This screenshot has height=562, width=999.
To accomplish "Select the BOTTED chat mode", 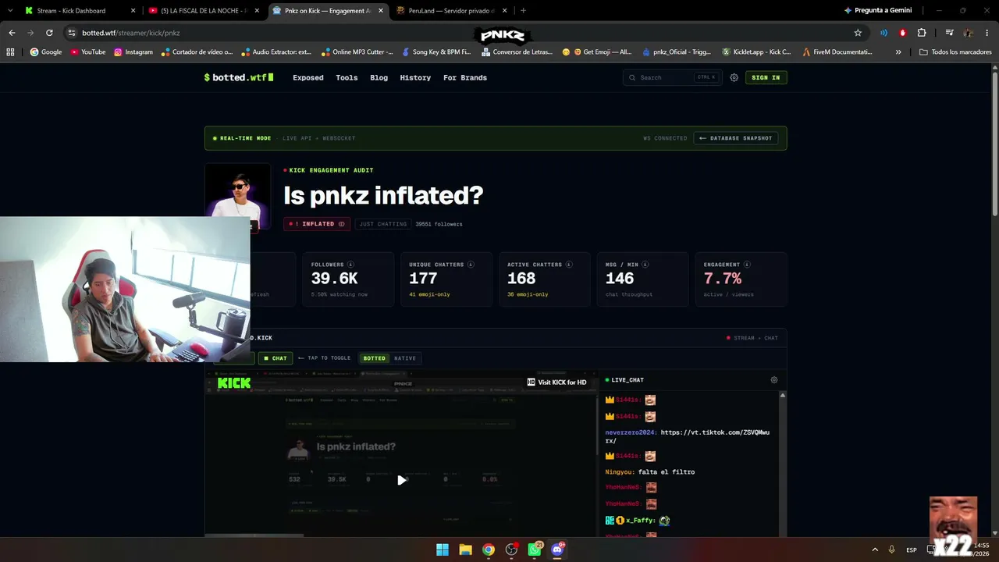I will point(375,358).
